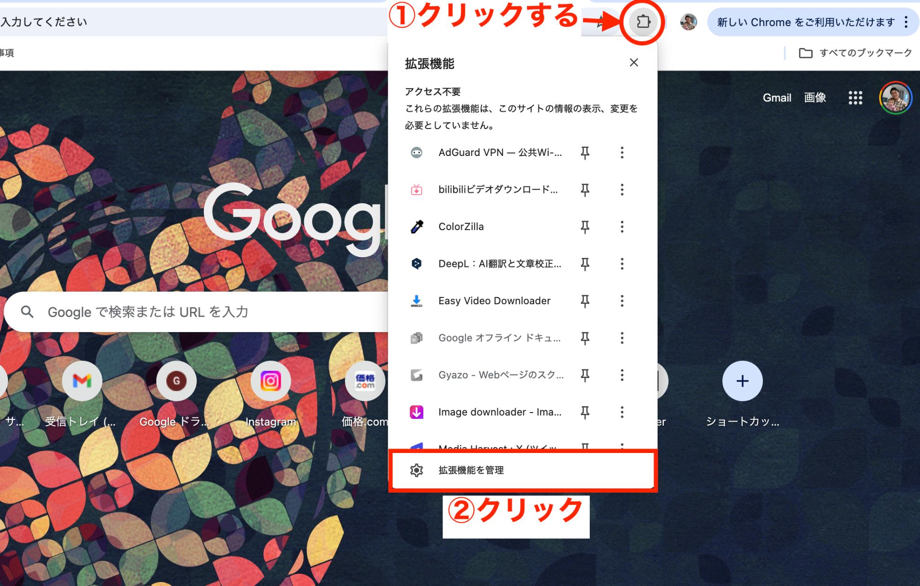Screen dimensions: 920x586
Task: Open more options for bilibili extension
Action: (622, 190)
